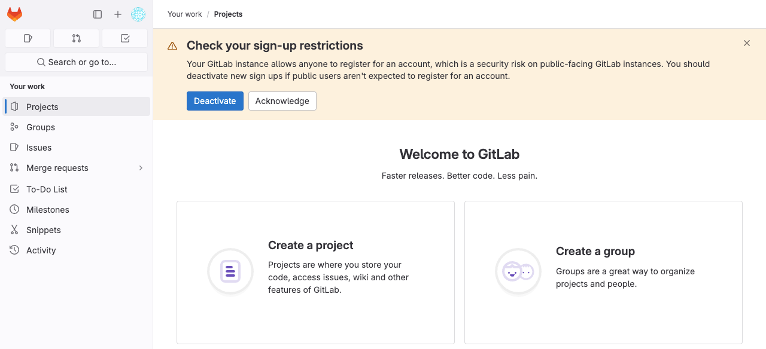
Task: Open the user avatar menu
Action: coord(138,14)
